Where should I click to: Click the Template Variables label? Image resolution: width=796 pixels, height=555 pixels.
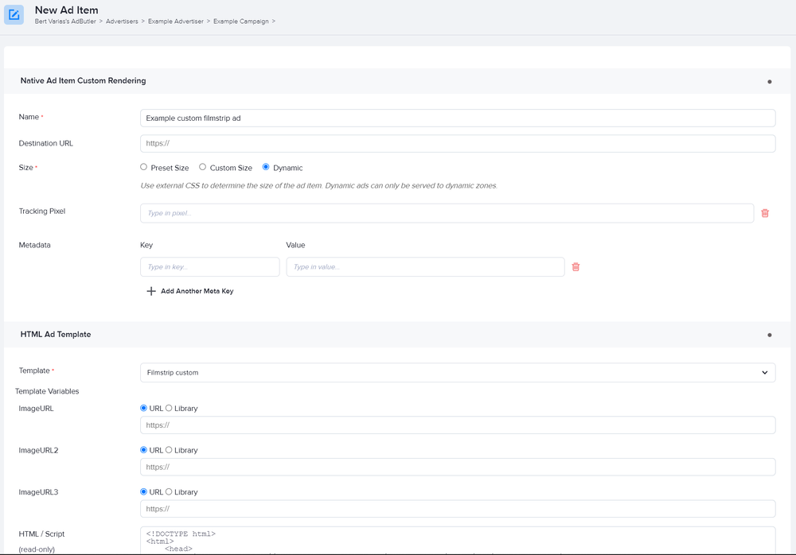pyautogui.click(x=47, y=391)
